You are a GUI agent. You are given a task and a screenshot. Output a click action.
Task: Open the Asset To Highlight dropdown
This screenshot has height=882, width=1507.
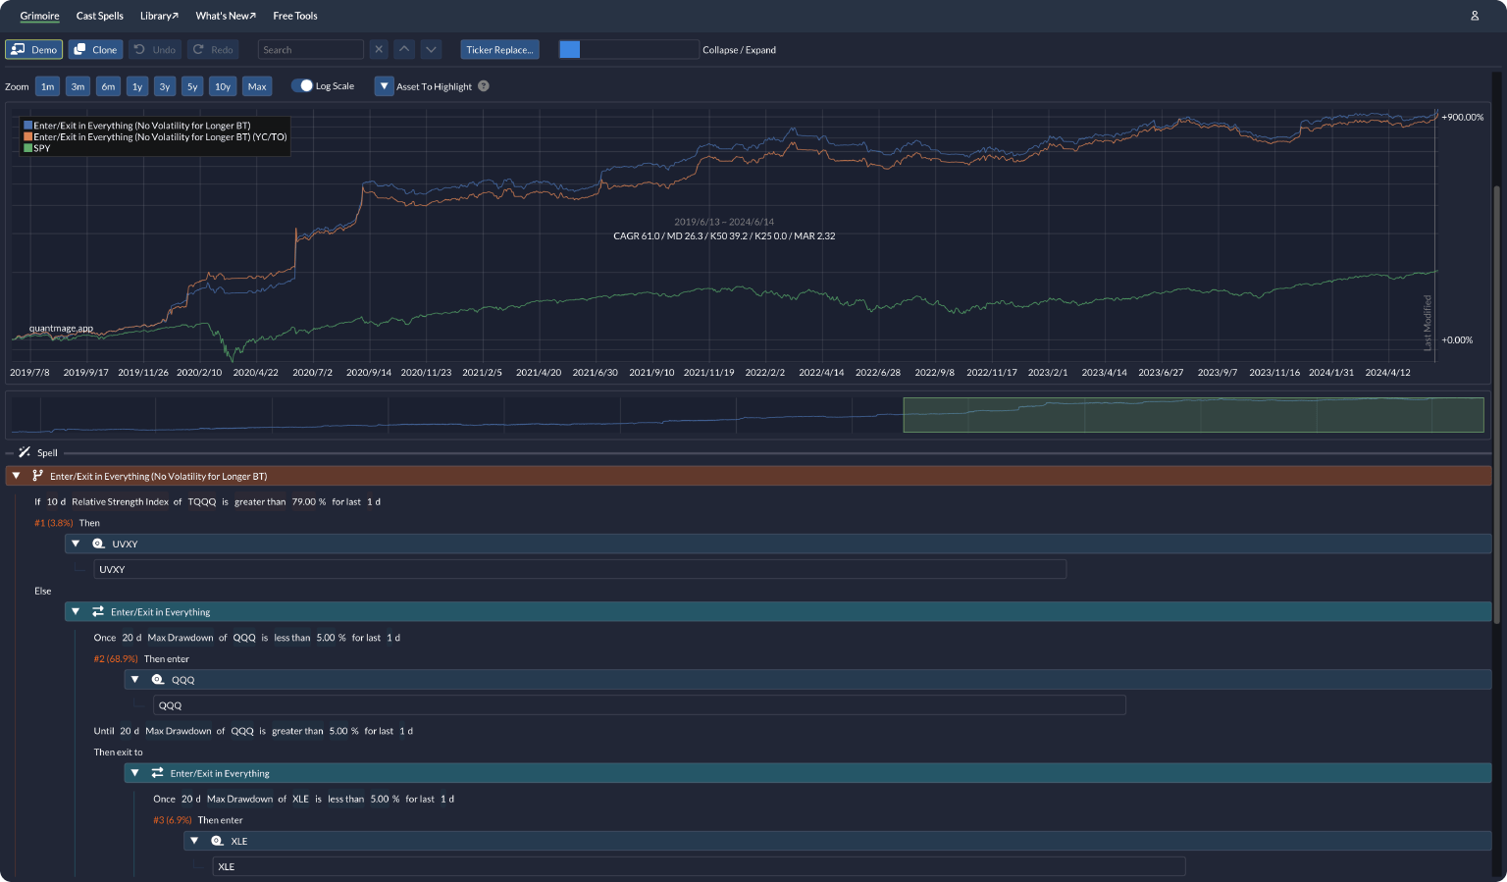coord(384,86)
